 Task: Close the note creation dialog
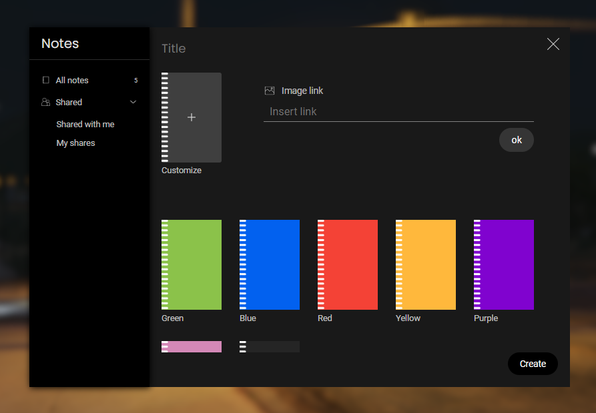(x=553, y=44)
